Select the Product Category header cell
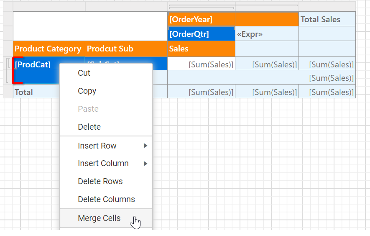The height and width of the screenshot is (236, 370). point(48,49)
